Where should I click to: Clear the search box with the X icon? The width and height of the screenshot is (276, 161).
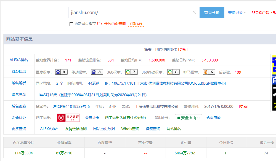click(194, 12)
